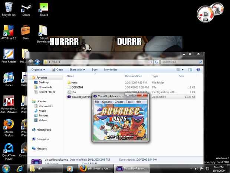Image resolution: width=230 pixels, height=173 pixels.
Task: Open the File menu in VisualBoyAdvance
Action: point(97,102)
